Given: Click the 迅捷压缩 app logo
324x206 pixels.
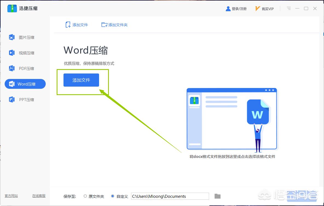Looking at the screenshot, I should coord(12,8).
